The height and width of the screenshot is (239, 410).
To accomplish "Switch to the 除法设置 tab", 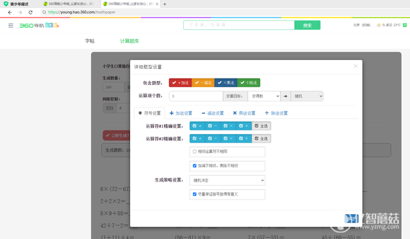I will [276, 113].
